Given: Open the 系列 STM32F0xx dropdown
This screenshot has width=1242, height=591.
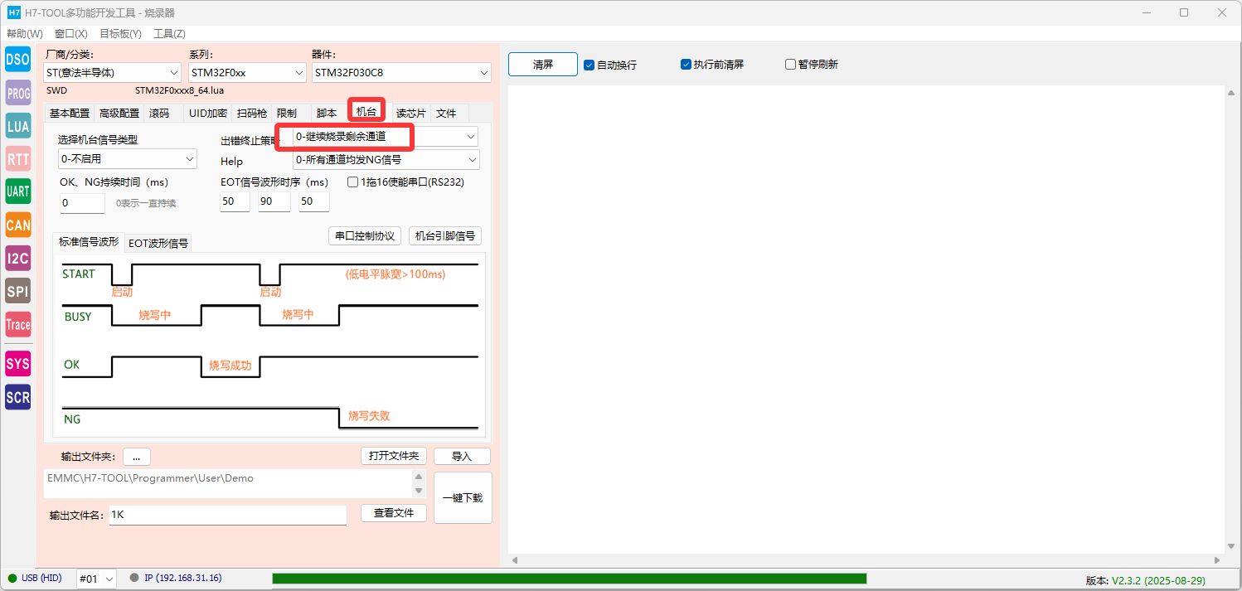Looking at the screenshot, I should click(x=248, y=73).
